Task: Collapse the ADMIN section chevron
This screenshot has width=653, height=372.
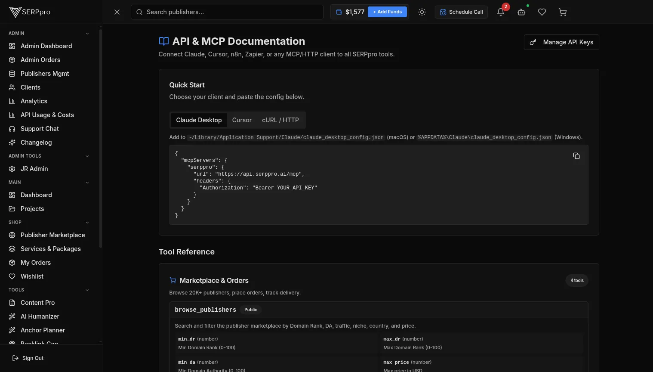Action: [x=87, y=34]
